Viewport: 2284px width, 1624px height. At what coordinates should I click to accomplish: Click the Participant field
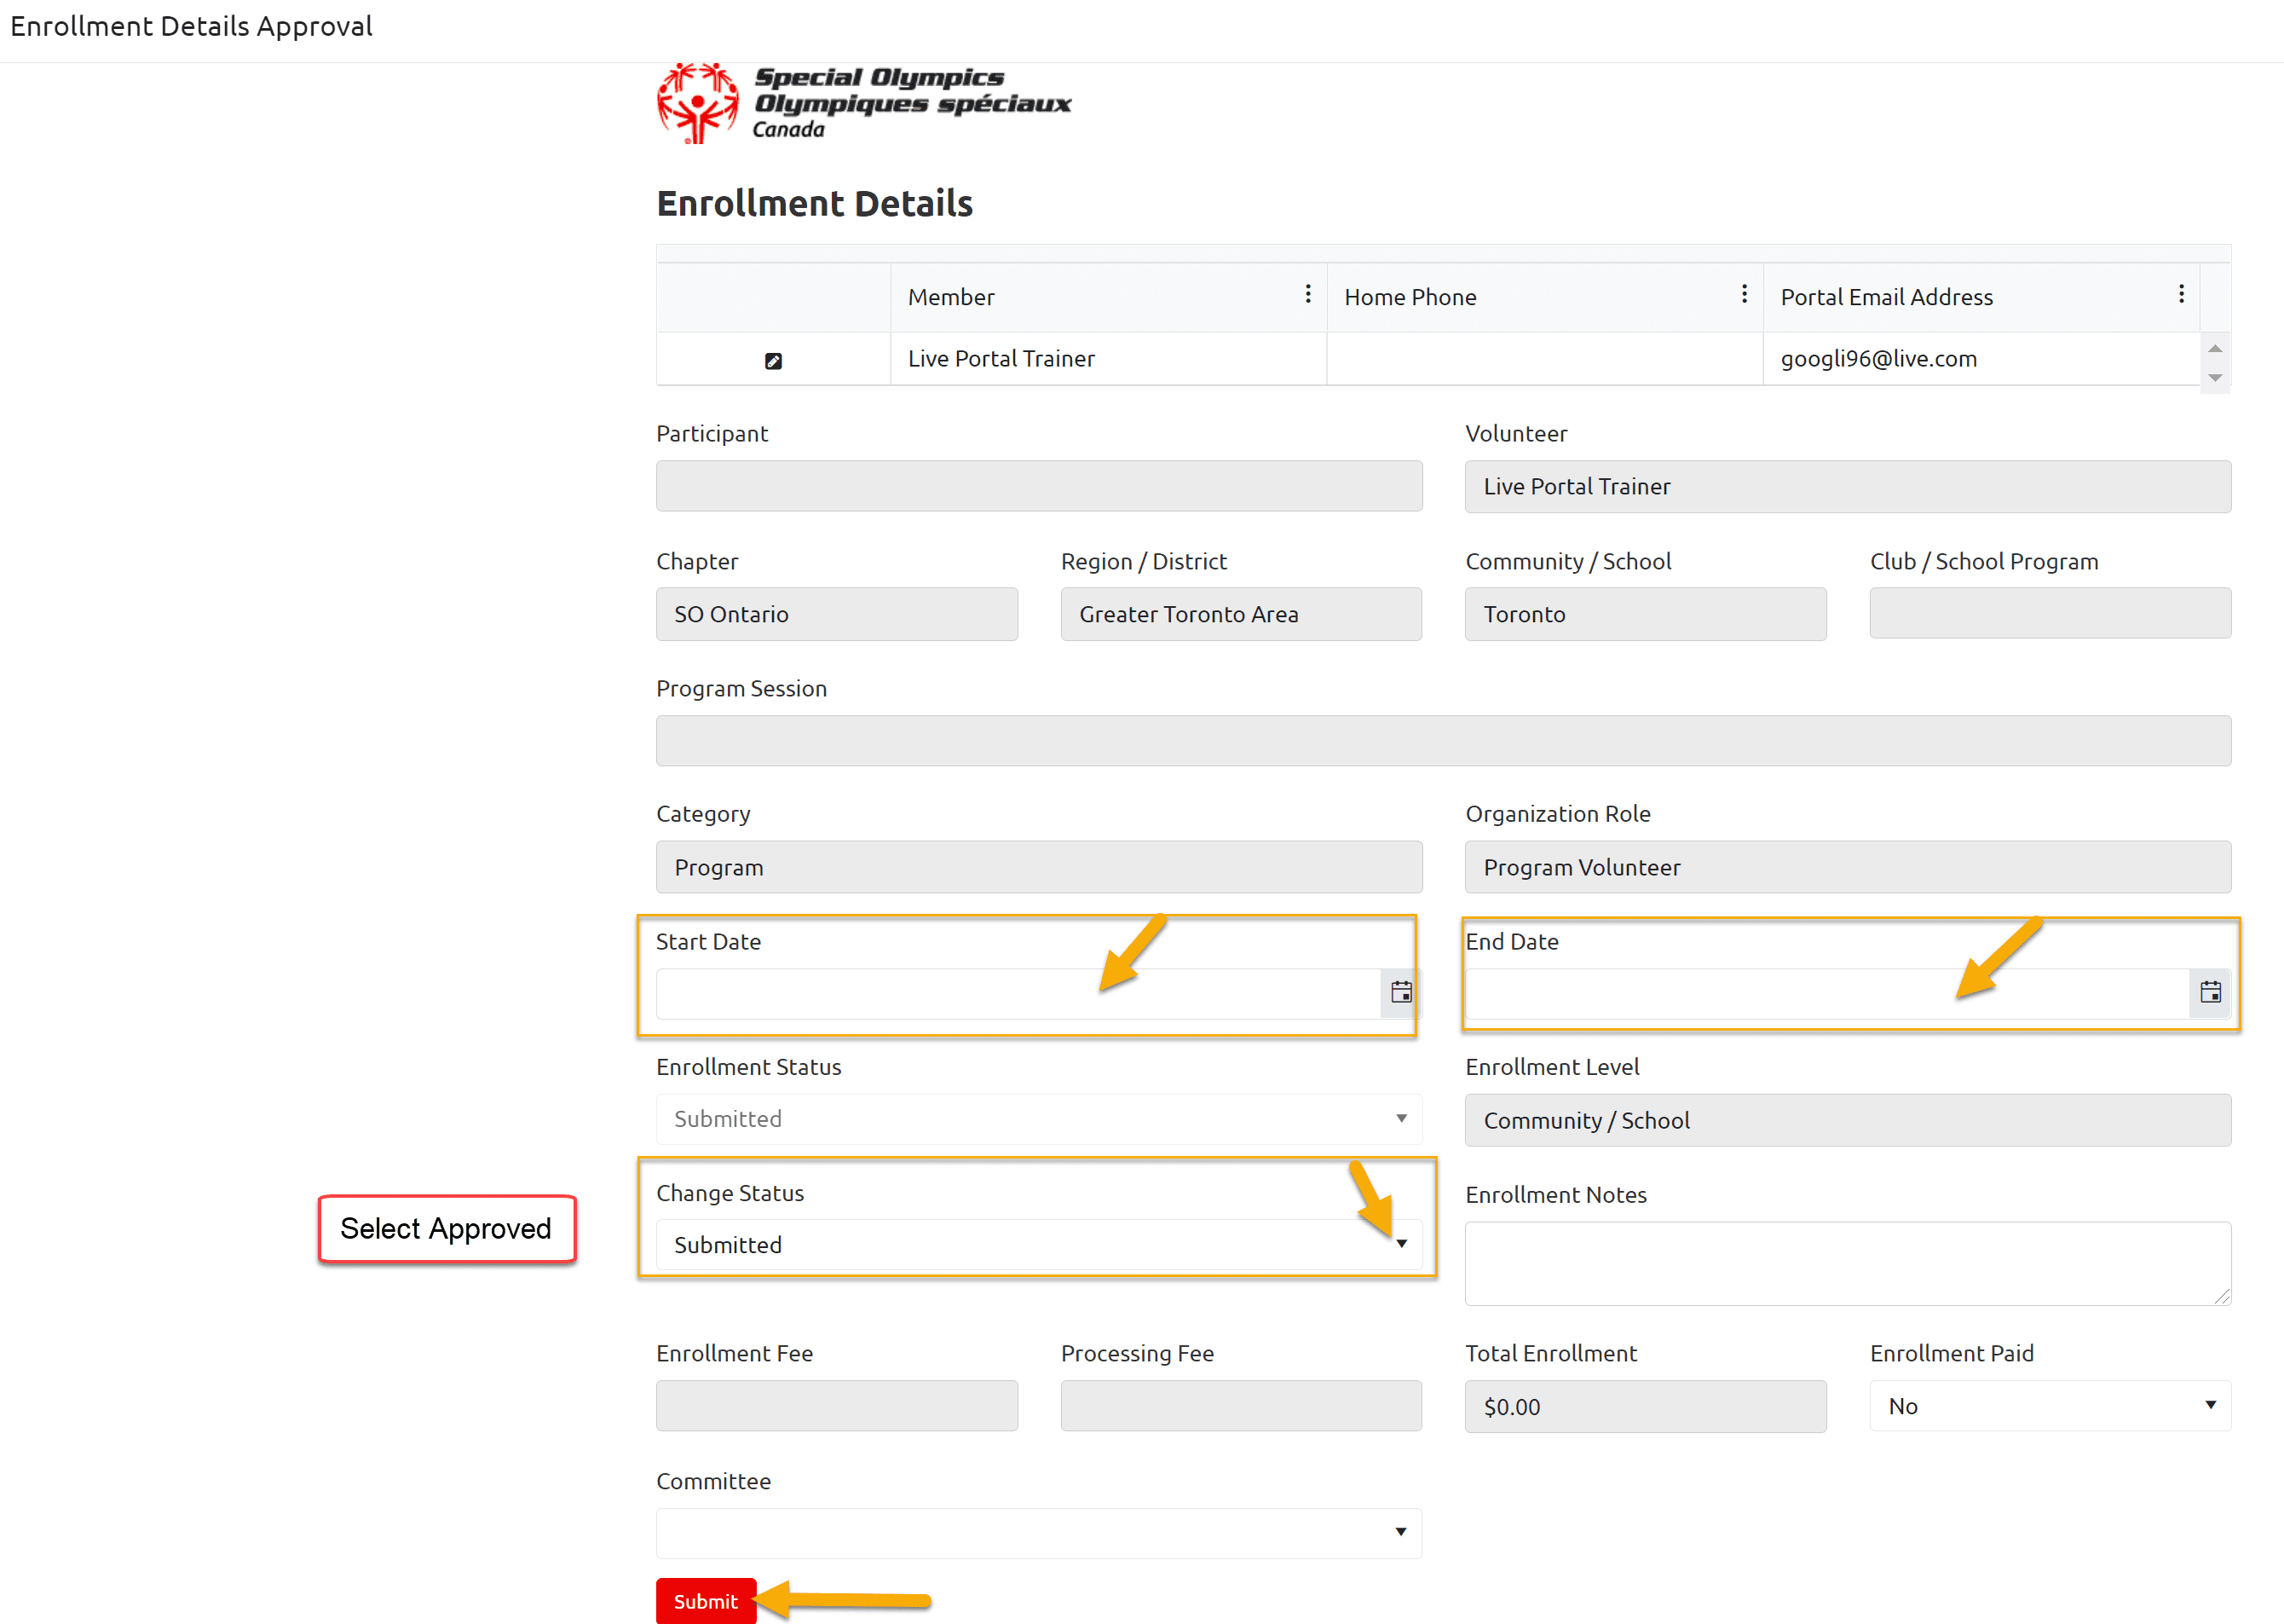point(1039,486)
